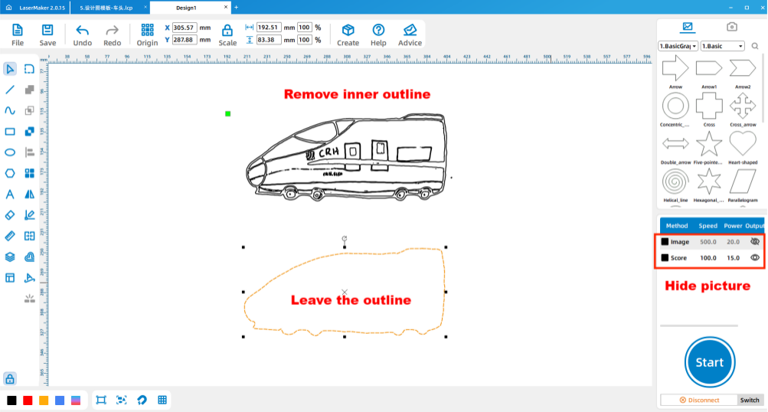The image size is (768, 412).
Task: Select the eraser tool
Action: click(10, 215)
